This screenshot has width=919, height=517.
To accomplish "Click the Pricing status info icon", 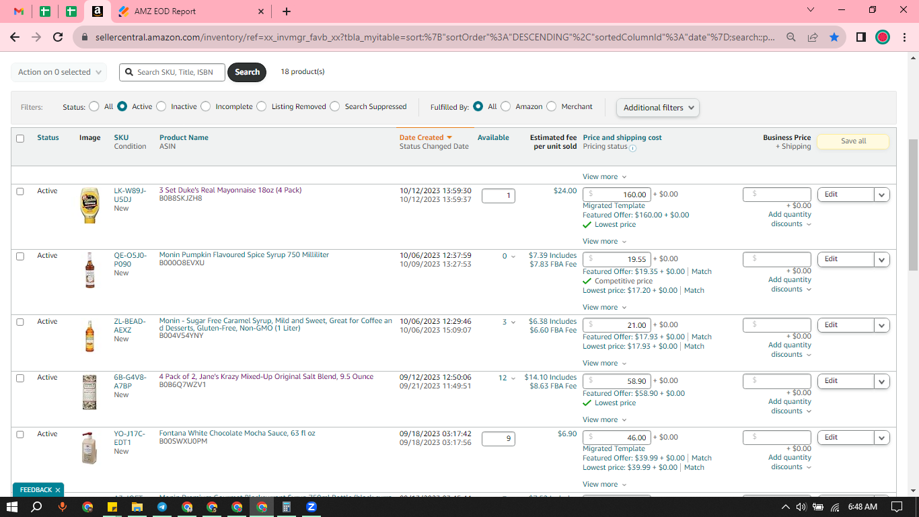I will [632, 147].
